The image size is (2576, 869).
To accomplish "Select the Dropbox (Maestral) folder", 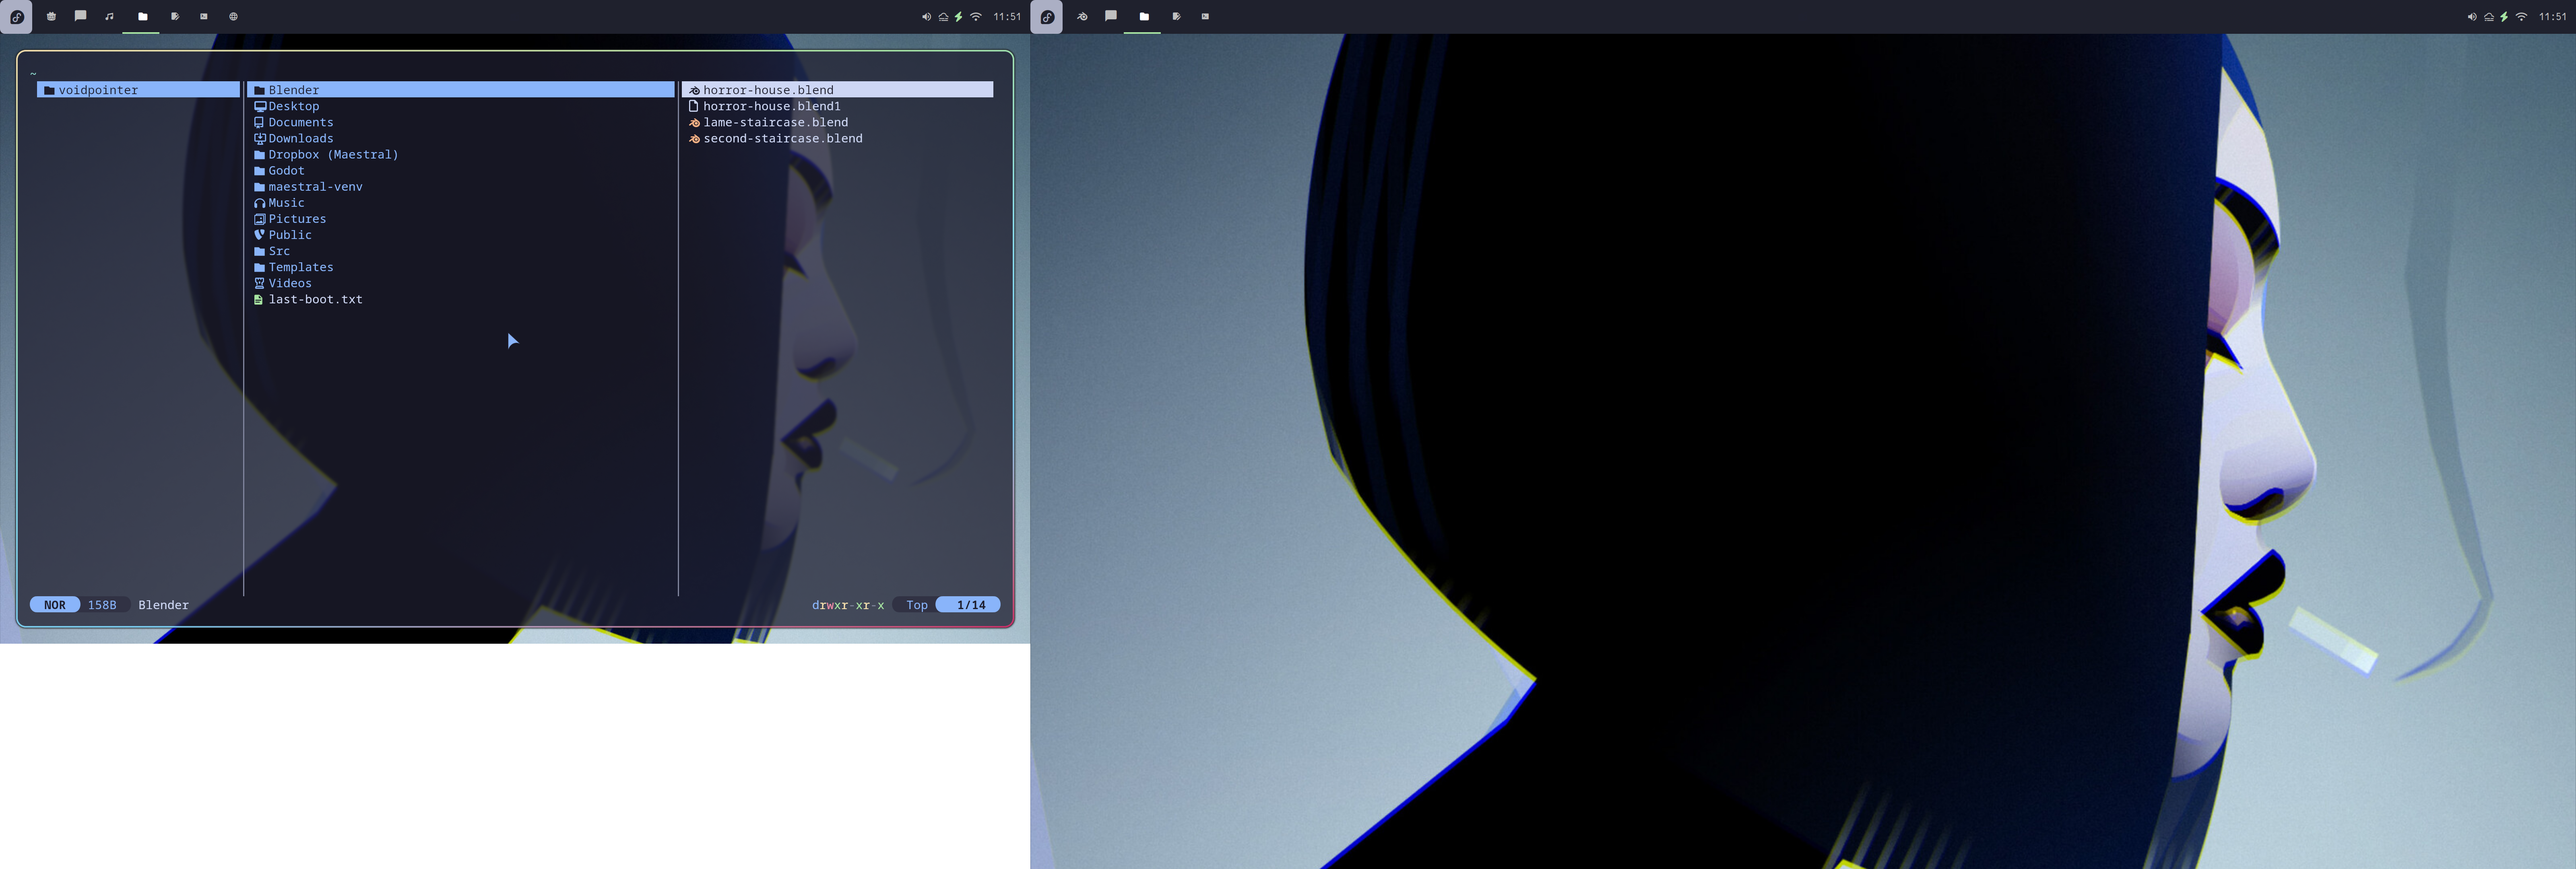I will pyautogui.click(x=332, y=155).
